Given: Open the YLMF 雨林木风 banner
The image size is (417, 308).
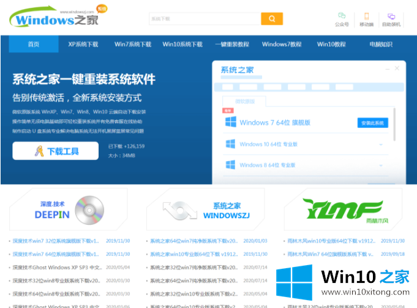Looking at the screenshot, I should [x=343, y=209].
